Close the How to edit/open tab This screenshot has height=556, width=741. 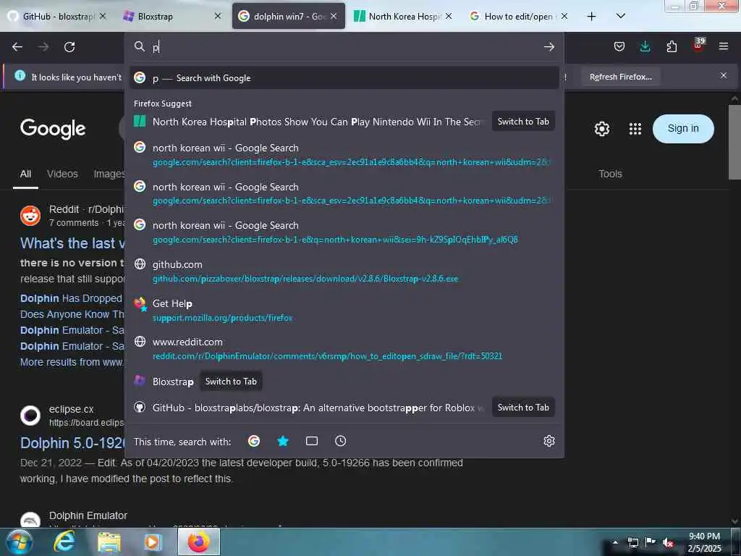[564, 16]
